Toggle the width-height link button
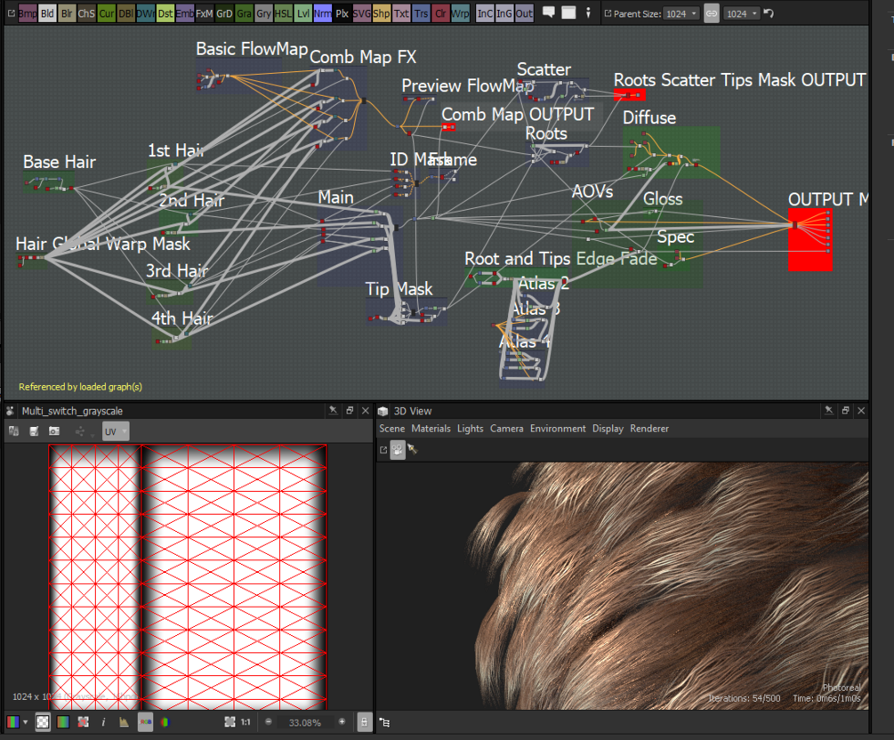 (x=711, y=13)
